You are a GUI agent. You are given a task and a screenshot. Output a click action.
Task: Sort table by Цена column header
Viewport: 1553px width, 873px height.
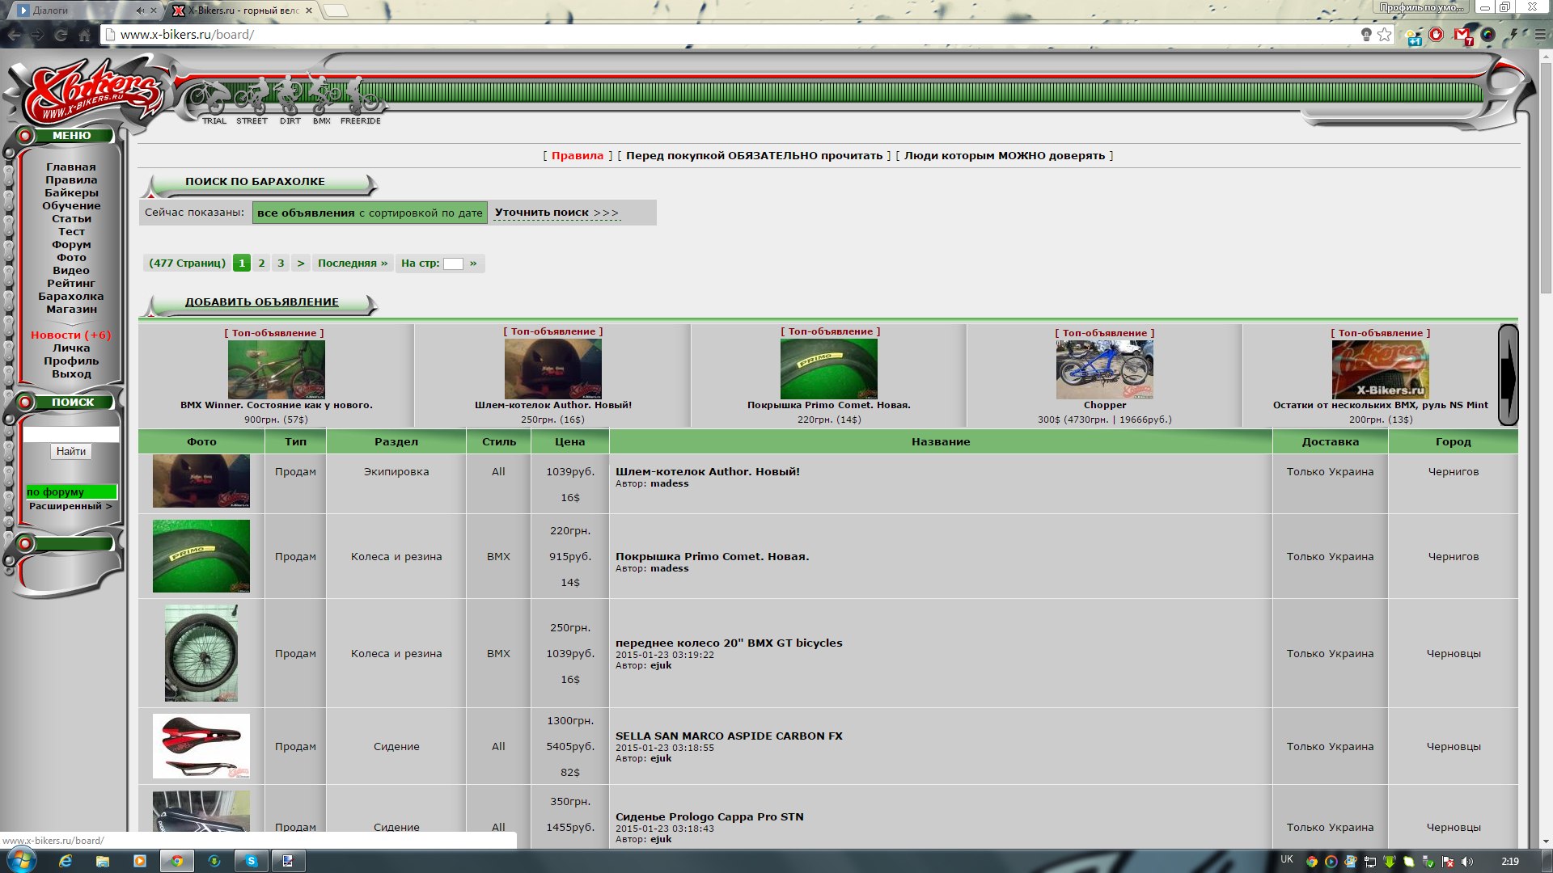[569, 441]
